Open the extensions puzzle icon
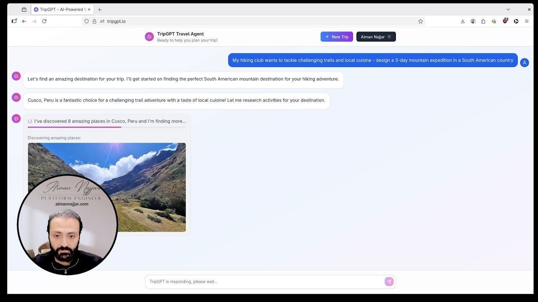Image resolution: width=538 pixels, height=302 pixels. coord(483,21)
